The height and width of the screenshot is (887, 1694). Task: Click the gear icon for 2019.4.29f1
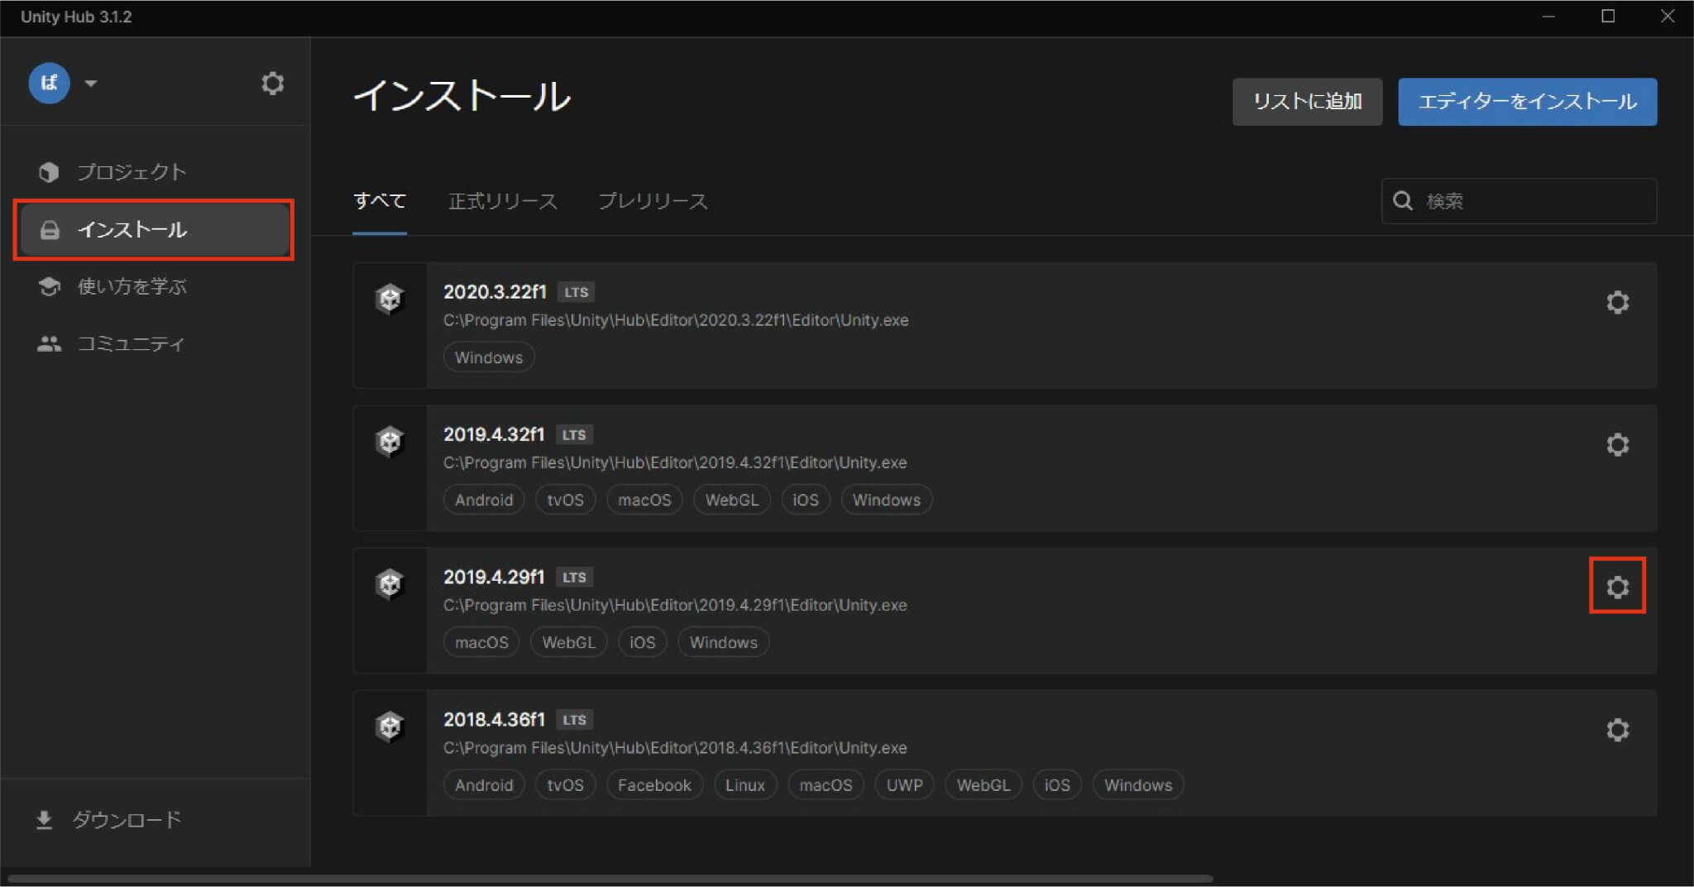pos(1617,587)
